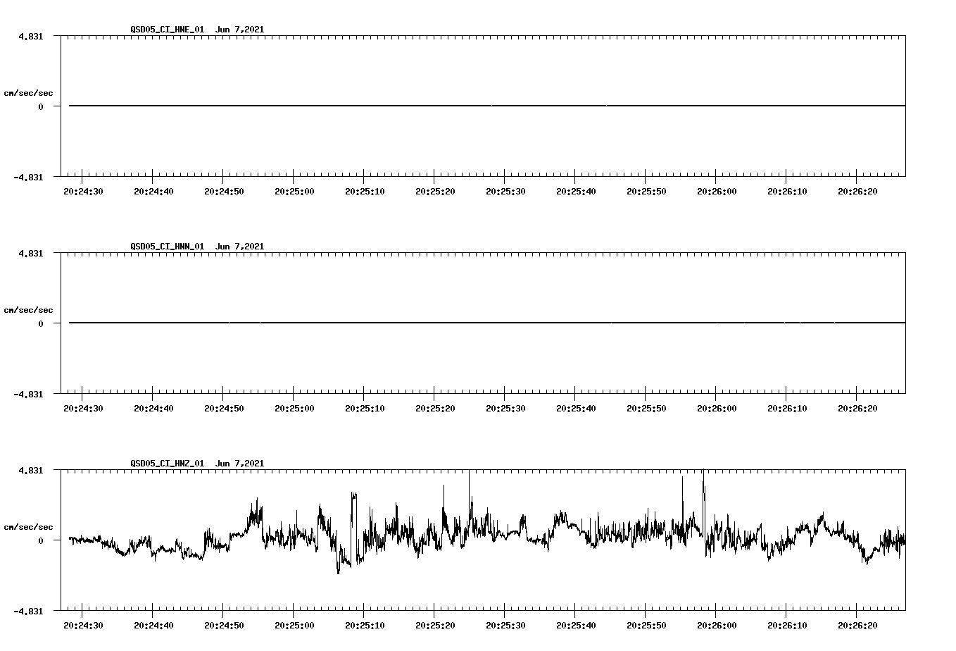Screen dimensions: 956x651
Task: Select 20:24:40 time label under HNN plot
Action: pos(153,409)
